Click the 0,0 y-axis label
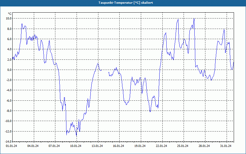 coord(10,70)
